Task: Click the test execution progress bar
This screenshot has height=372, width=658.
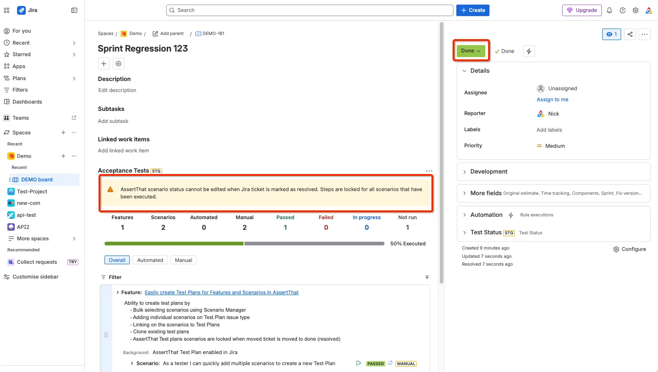Action: pyautogui.click(x=245, y=244)
